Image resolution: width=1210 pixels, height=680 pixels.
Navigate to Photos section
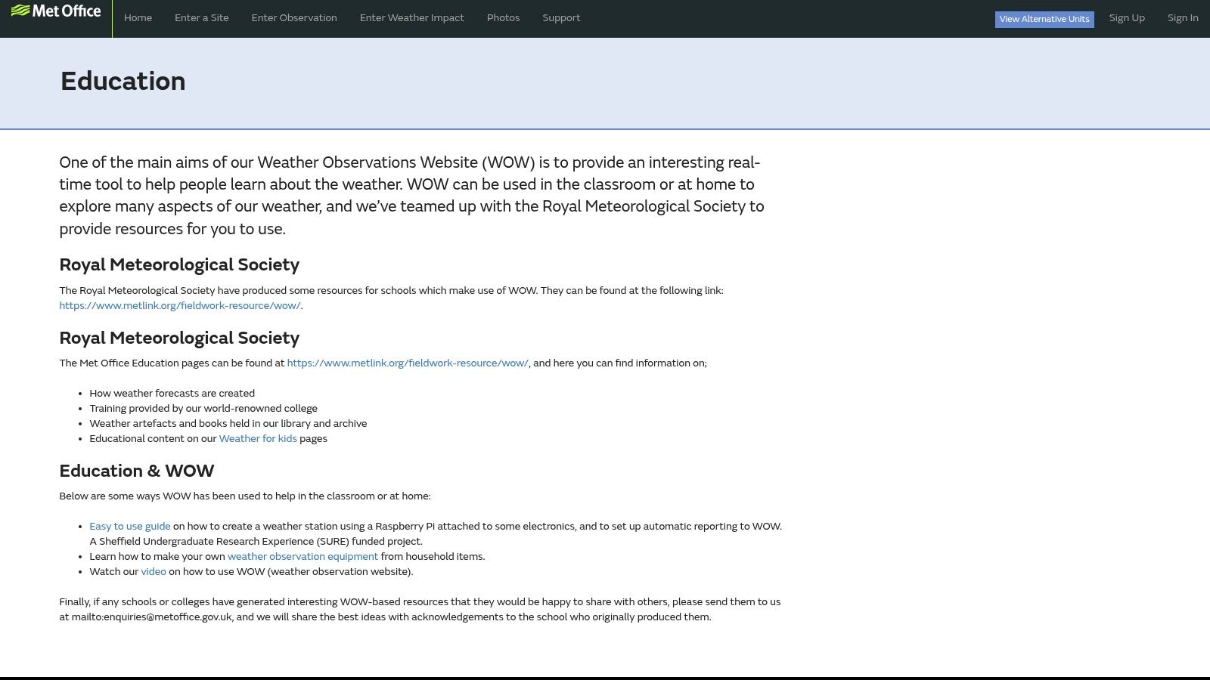[503, 18]
